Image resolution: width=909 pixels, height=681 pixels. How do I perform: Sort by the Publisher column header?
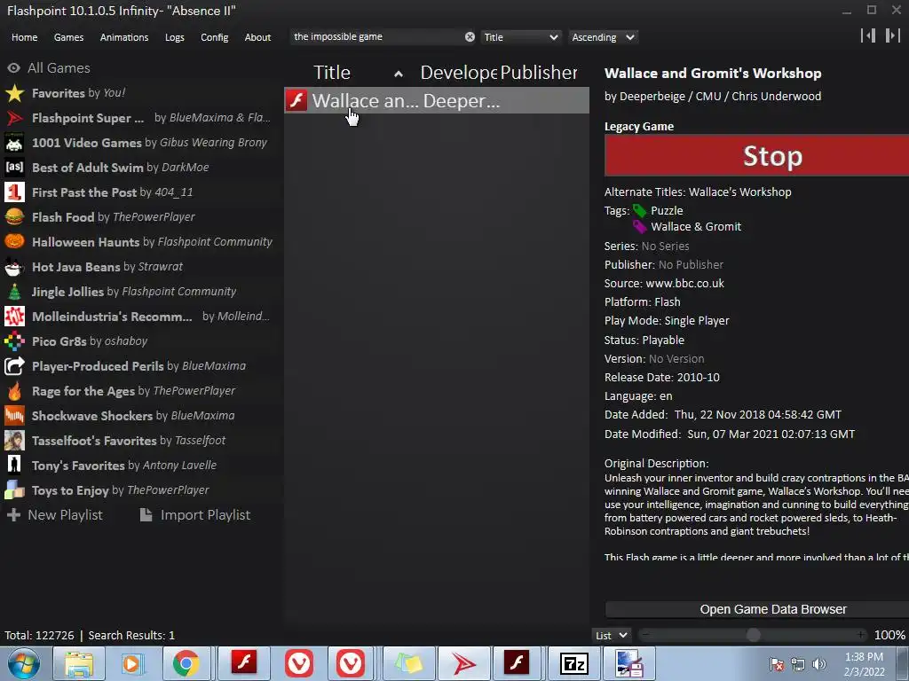tap(539, 73)
